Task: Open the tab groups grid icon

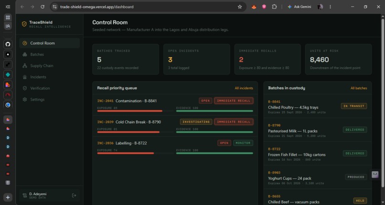Action: [x=8, y=17]
